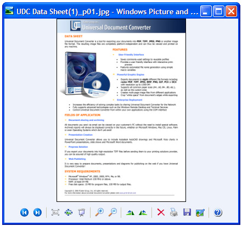This screenshot has height=226, width=242.
Task: Click the window icon in the title bar
Action: coord(9,11)
